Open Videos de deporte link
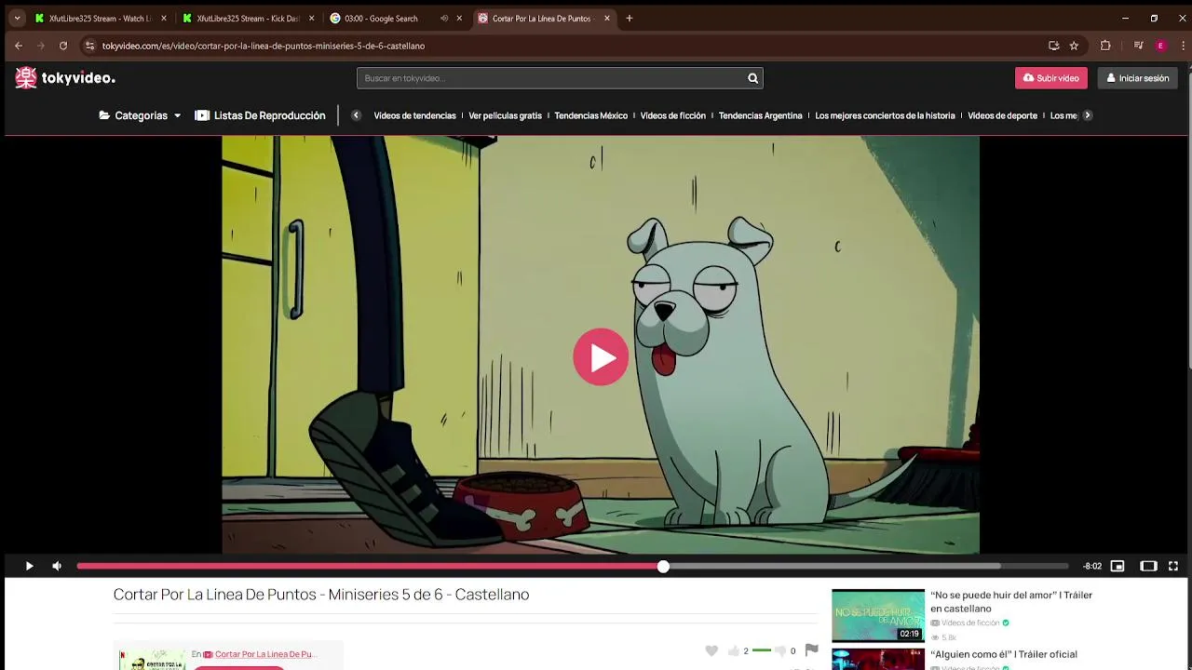This screenshot has width=1192, height=670. 1002,115
